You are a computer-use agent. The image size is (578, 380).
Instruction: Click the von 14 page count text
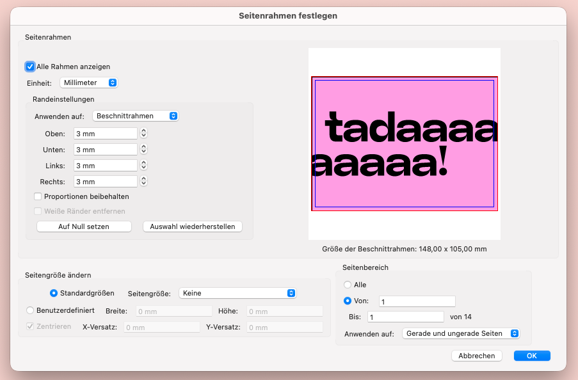point(461,317)
